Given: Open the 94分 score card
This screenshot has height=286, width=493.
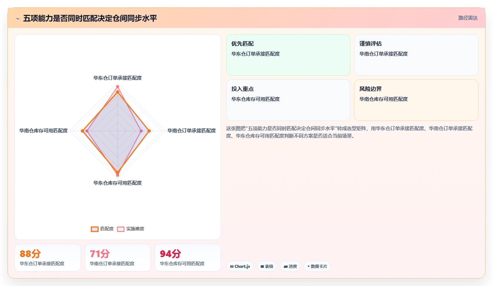Looking at the screenshot, I should 188,257.
